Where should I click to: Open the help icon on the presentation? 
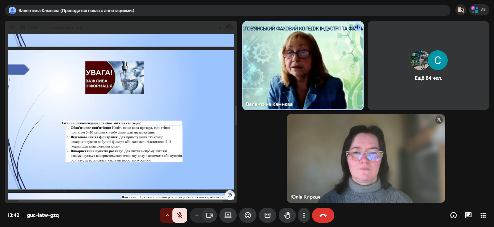pyautogui.click(x=230, y=195)
